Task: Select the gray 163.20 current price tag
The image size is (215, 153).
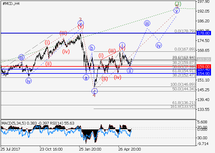Action: pyautogui.click(x=203, y=59)
